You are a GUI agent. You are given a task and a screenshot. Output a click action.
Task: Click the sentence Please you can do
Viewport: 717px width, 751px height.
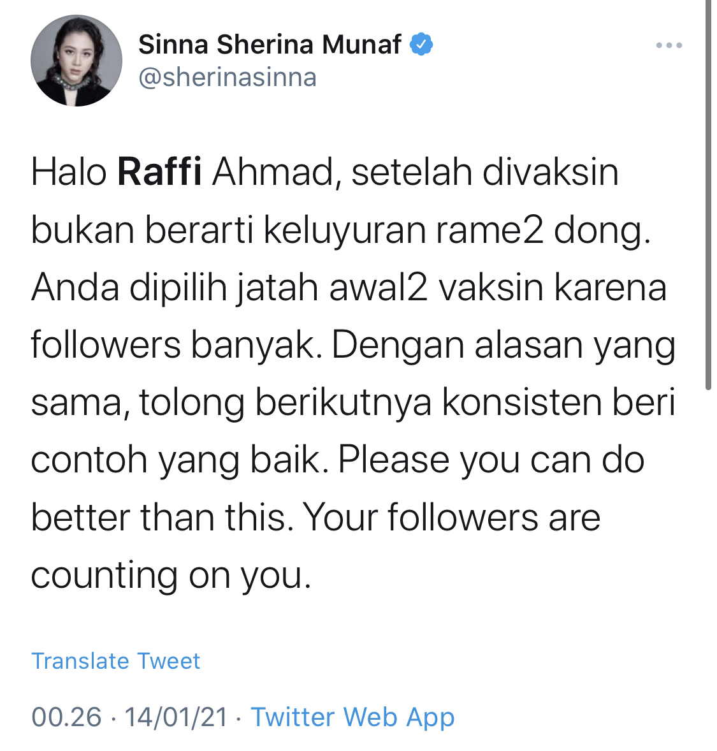click(x=491, y=460)
